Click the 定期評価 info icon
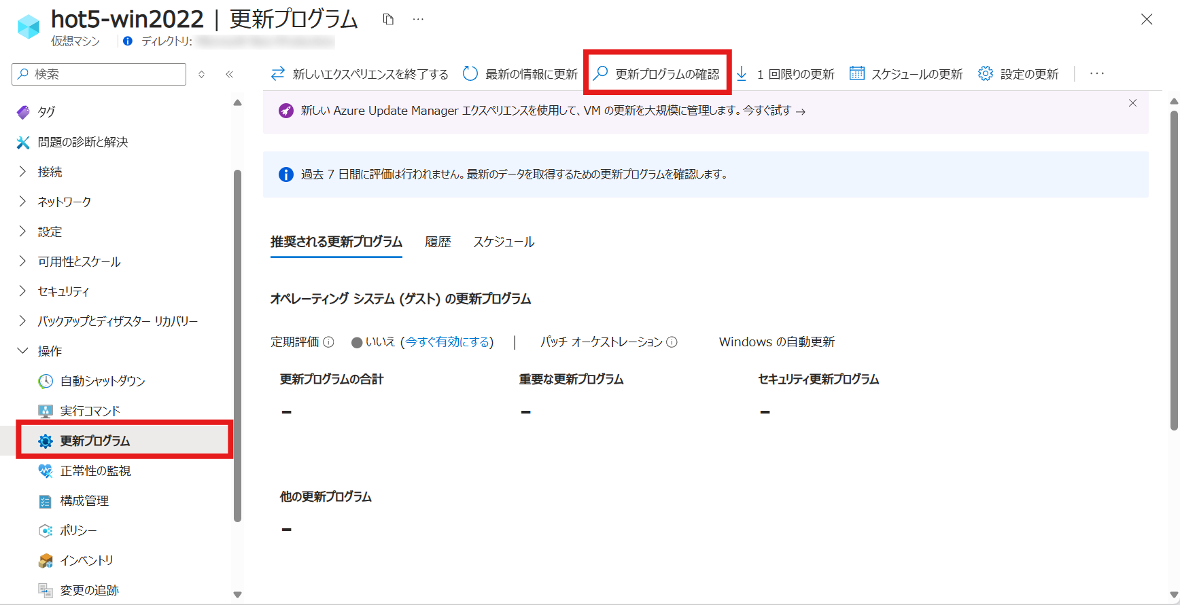The image size is (1180, 605). [328, 342]
